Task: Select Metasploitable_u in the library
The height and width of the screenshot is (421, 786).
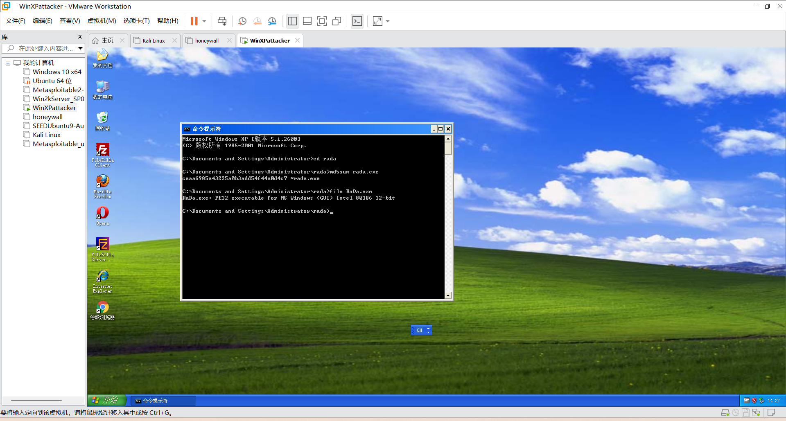Action: pos(54,144)
